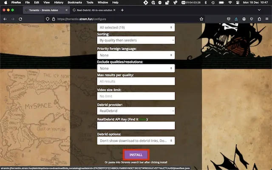Open the Window menu

point(103,3)
